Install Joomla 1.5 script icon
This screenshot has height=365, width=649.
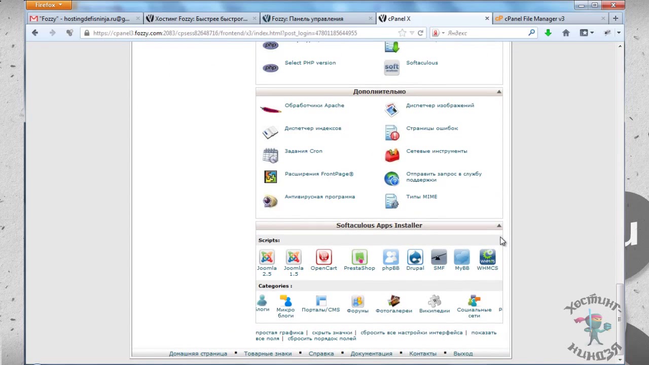[x=294, y=257]
